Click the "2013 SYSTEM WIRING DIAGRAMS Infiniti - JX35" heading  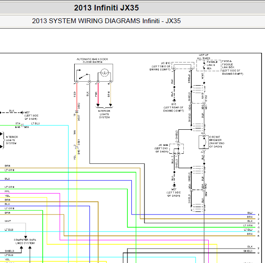(106, 21)
